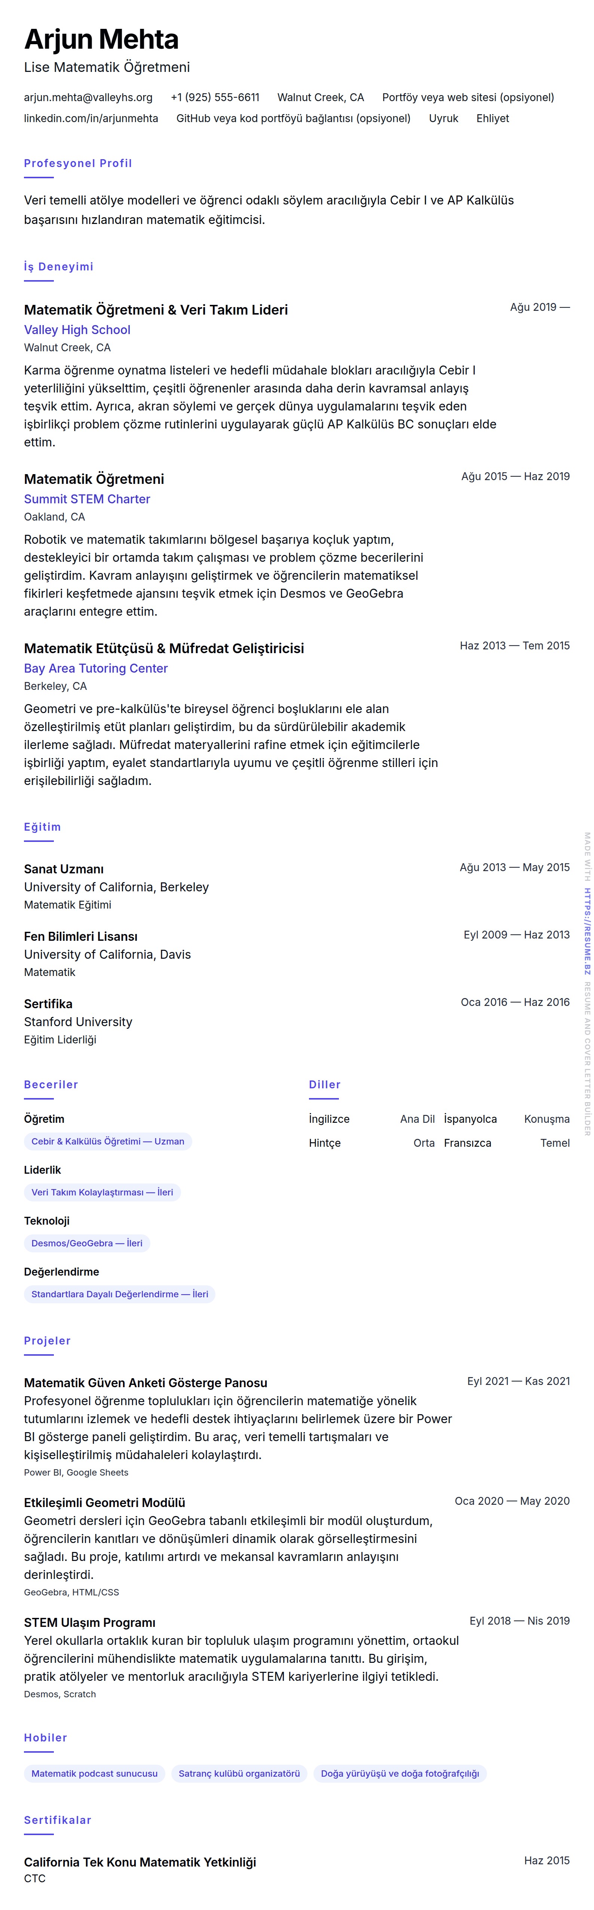Click the arjun.mehta@valleyhs.org email address
The height and width of the screenshot is (1910, 594).
click(x=88, y=97)
